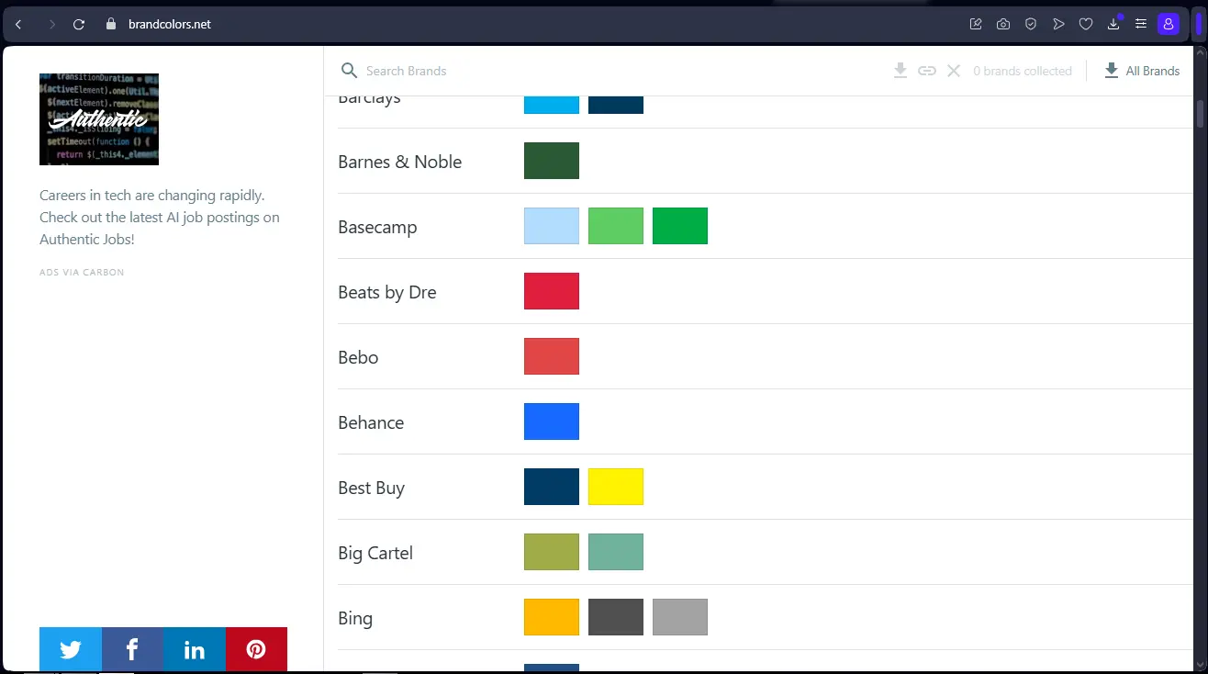Reload the page with refresh icon

point(79,25)
